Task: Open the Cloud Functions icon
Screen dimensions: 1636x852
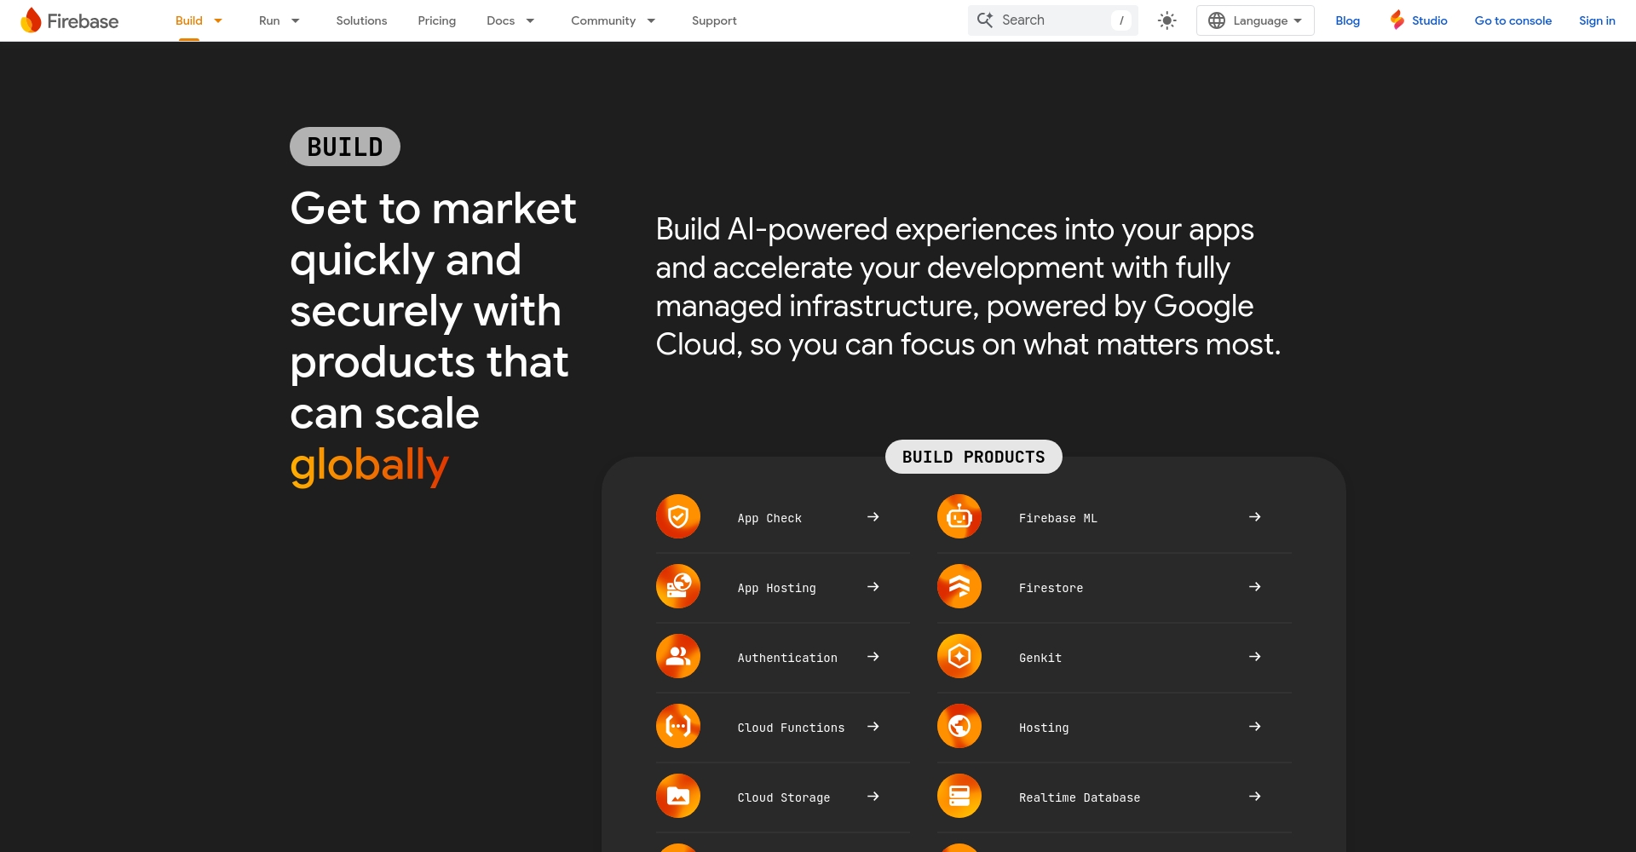Action: [678, 726]
